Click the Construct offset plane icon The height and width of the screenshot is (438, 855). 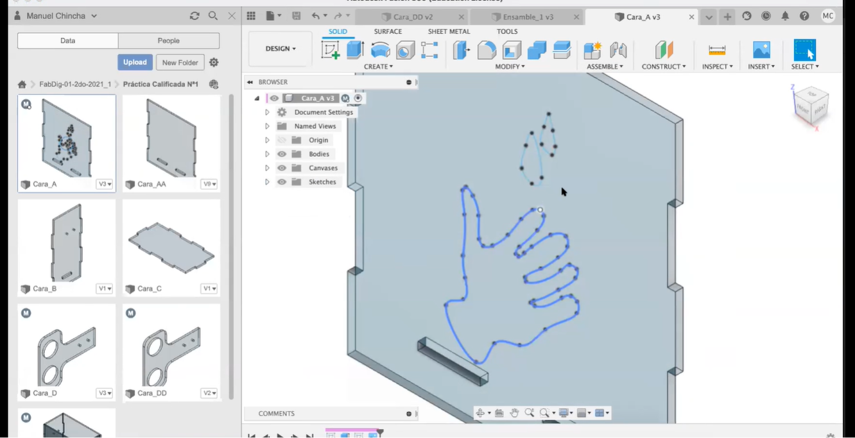[664, 50]
